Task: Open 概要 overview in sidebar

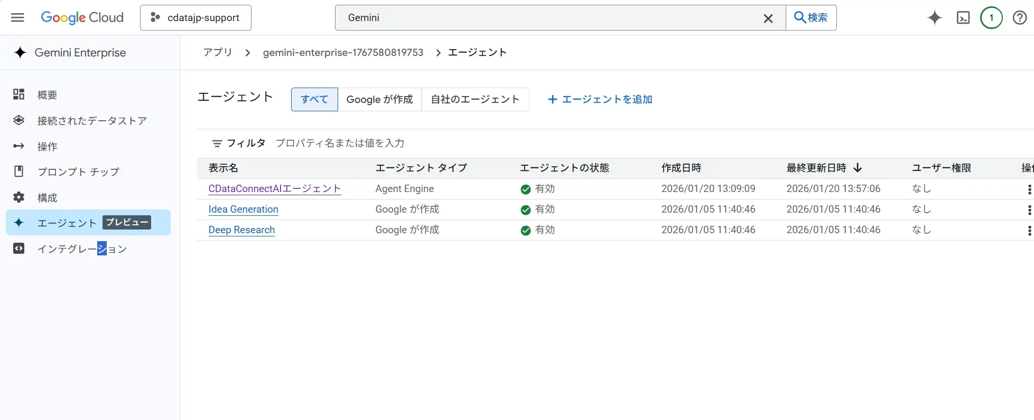Action: tap(47, 95)
